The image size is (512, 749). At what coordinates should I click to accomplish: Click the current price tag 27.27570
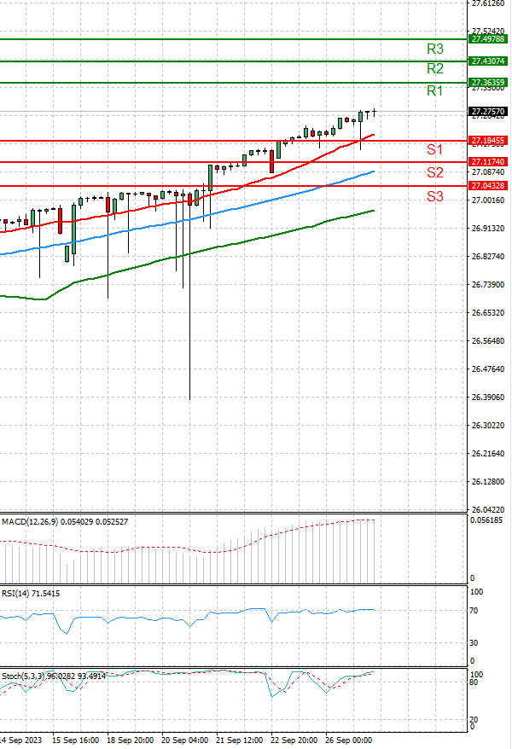[x=489, y=111]
